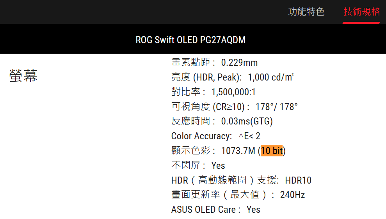Select the 1073.7M display colors value
This screenshot has width=386, height=219.
pos(238,151)
